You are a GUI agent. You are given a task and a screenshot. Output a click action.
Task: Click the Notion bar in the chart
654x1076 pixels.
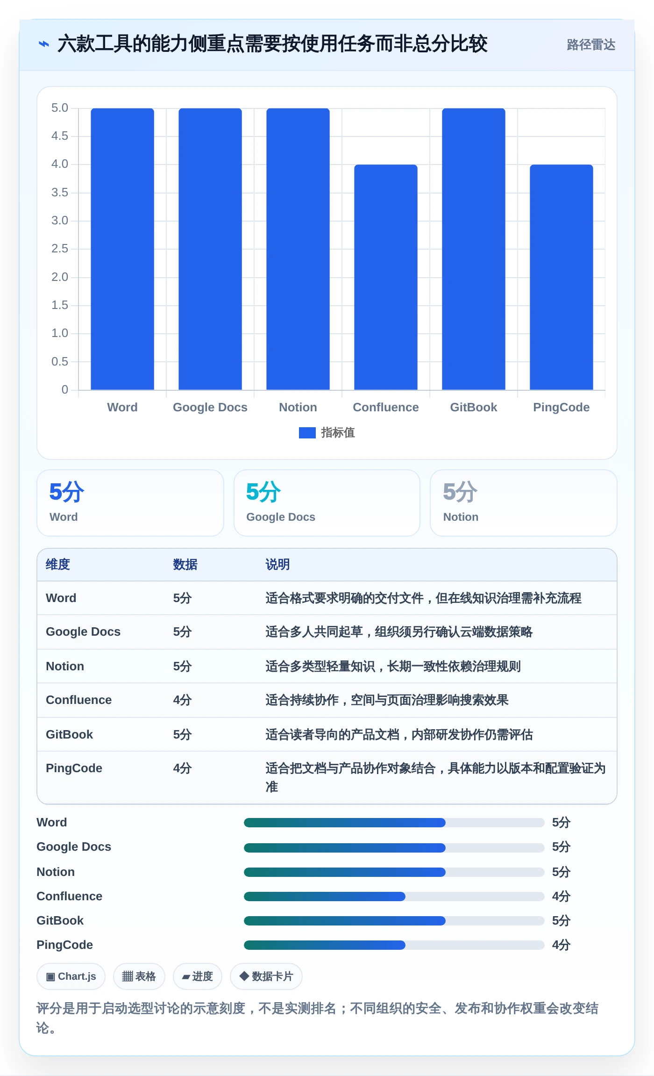click(x=298, y=249)
